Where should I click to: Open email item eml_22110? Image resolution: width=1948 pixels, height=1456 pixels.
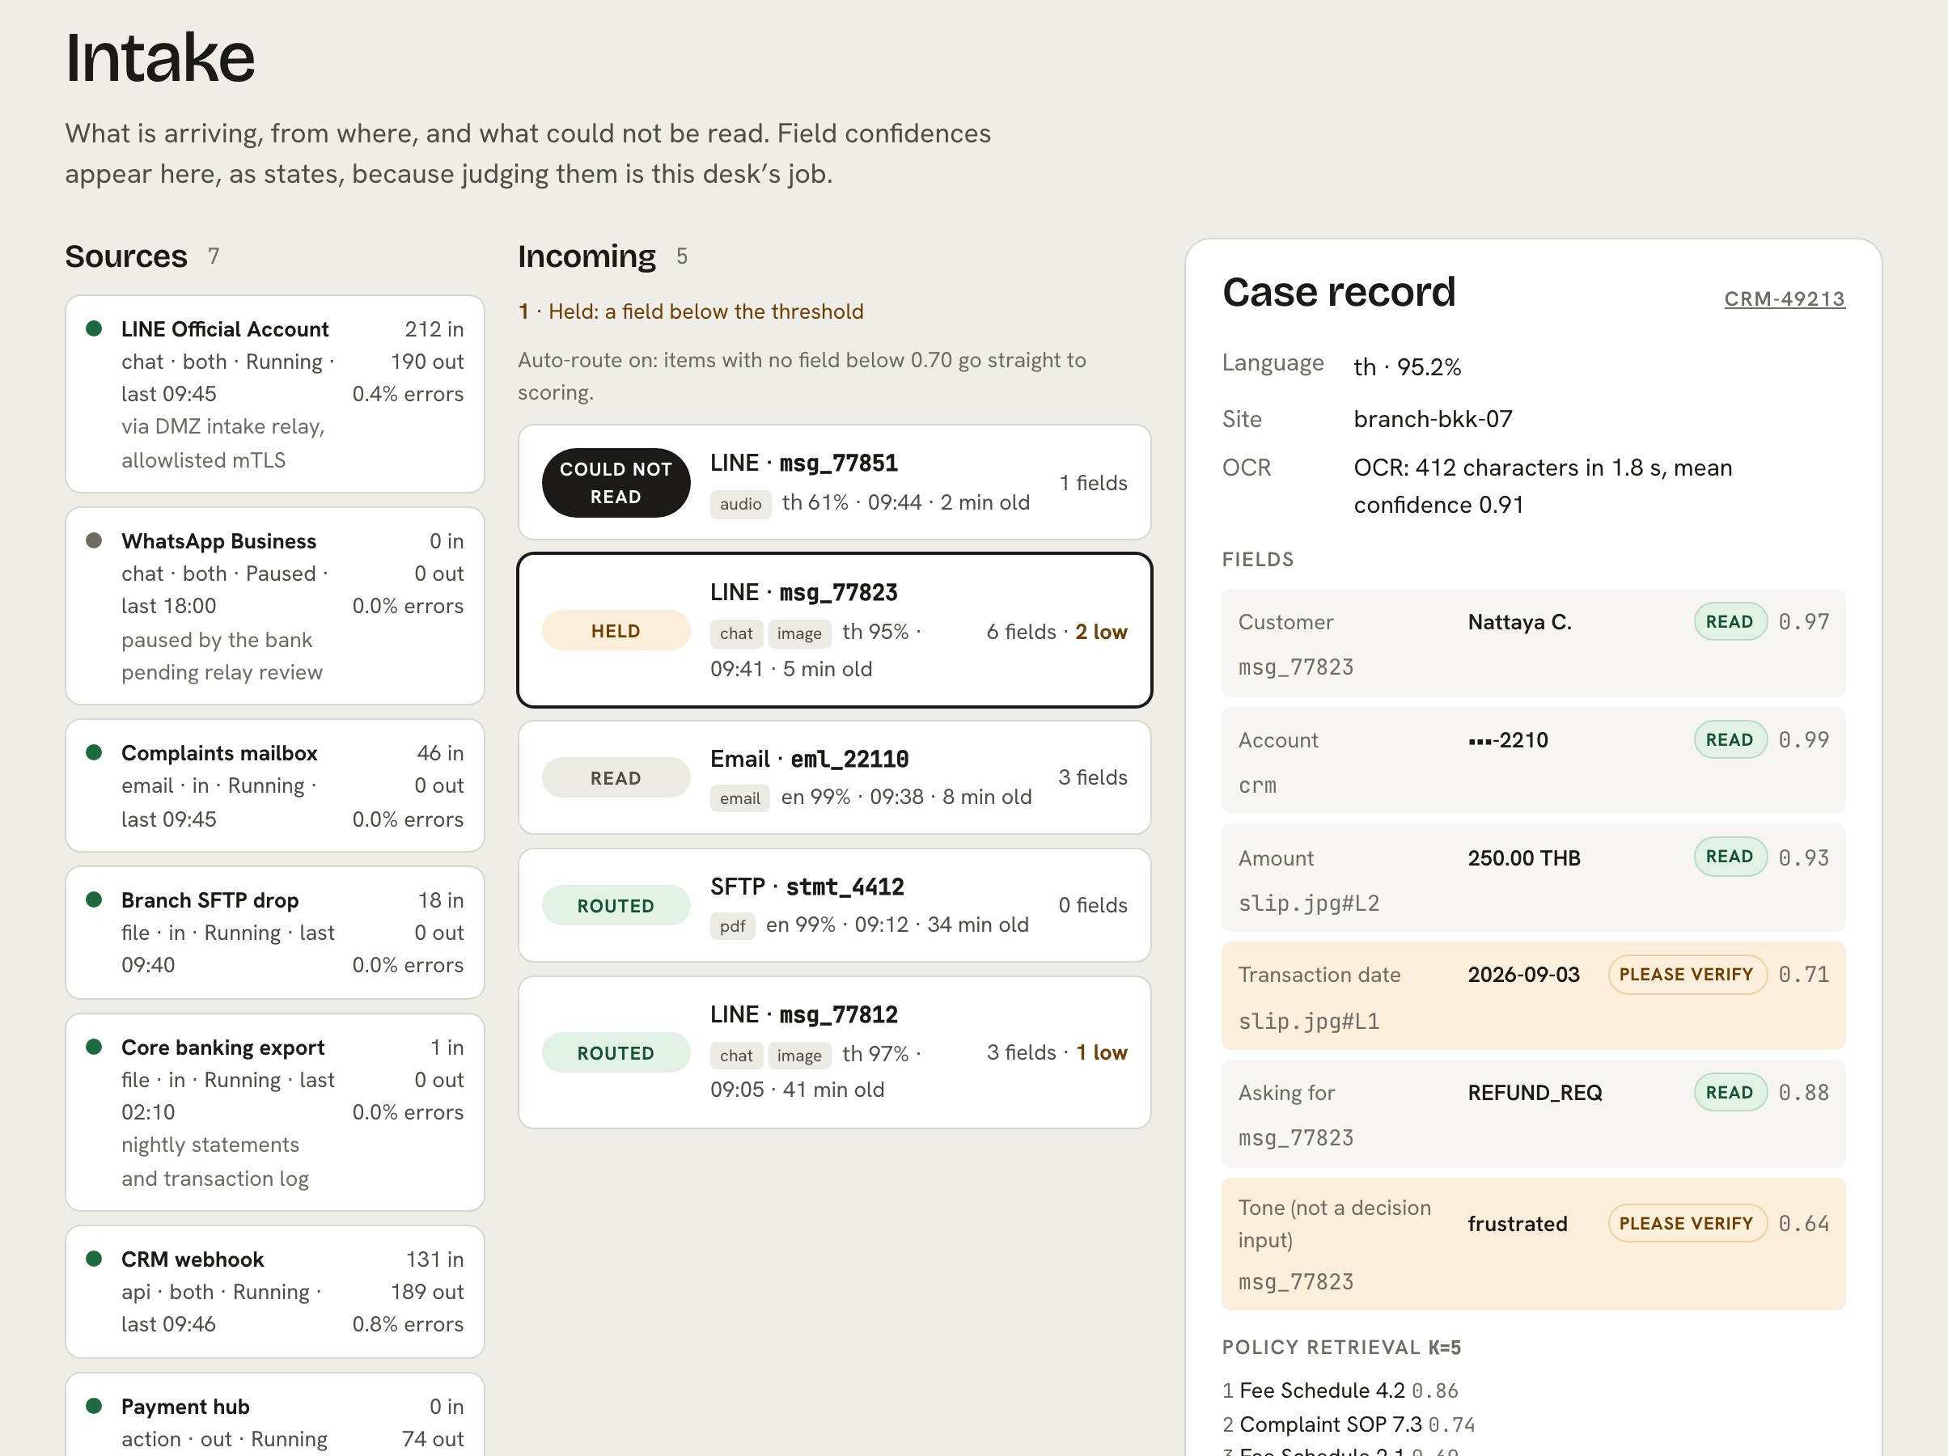834,777
